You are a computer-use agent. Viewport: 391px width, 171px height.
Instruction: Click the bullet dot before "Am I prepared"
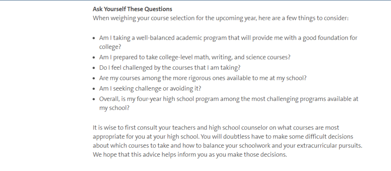(94, 58)
